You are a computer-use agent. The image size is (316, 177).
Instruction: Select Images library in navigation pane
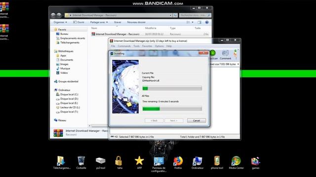point(64,64)
